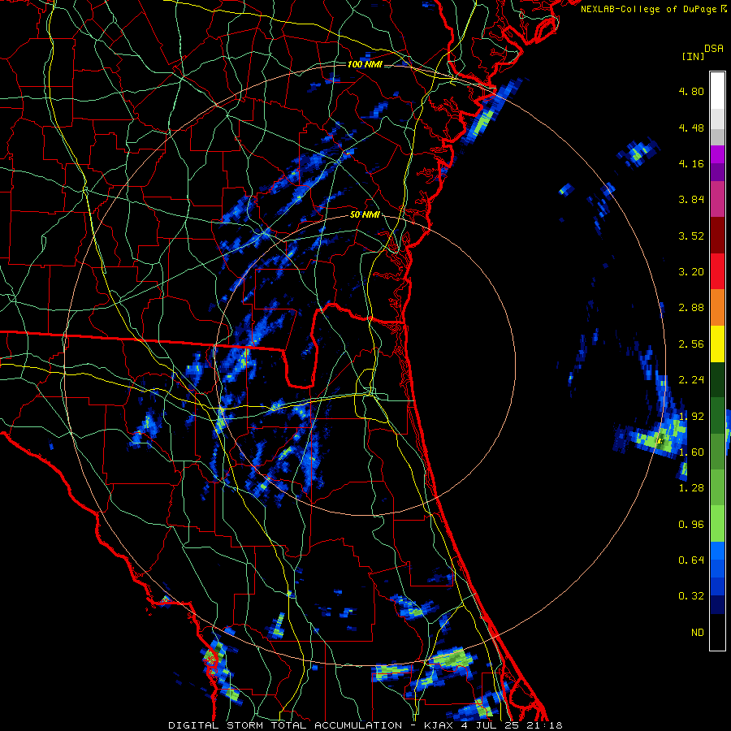Select the 2.56 legend value
Image resolution: width=731 pixels, height=731 pixels.
coord(691,344)
